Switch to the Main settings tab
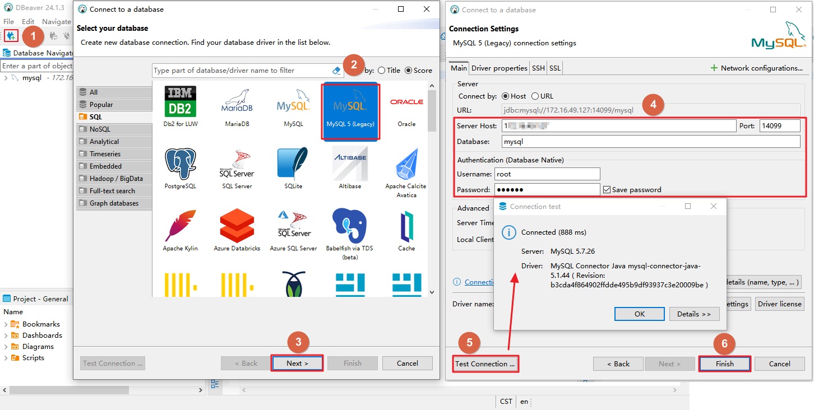This screenshot has width=814, height=410. [x=459, y=68]
